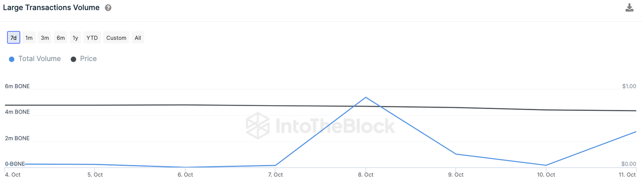
Task: Select the 7d time range
Action: click(x=14, y=38)
